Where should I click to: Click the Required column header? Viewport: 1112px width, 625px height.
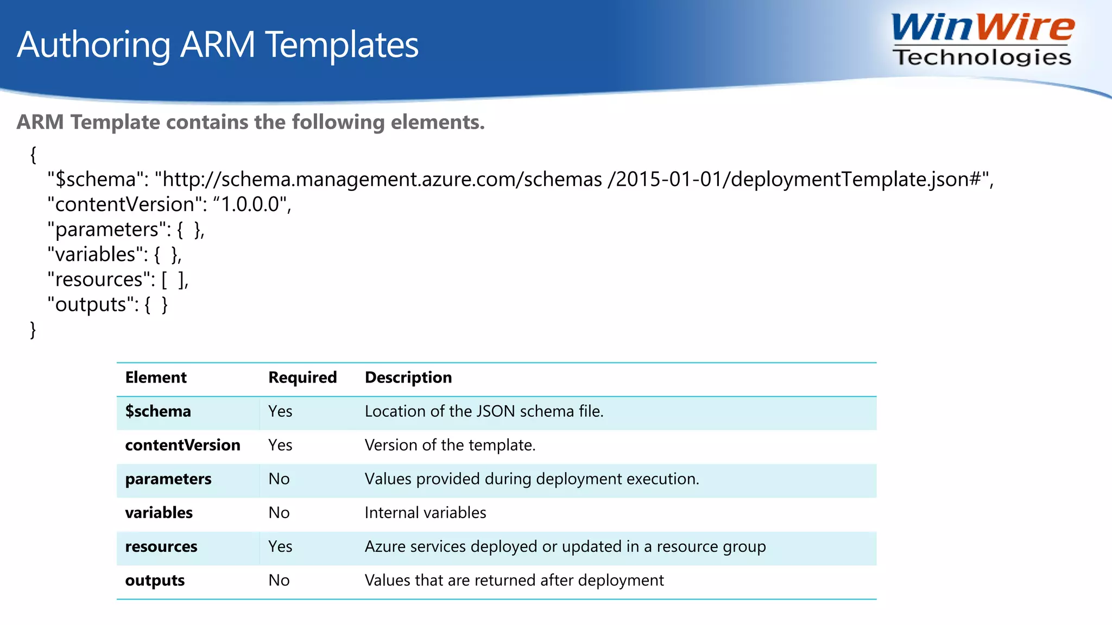click(302, 378)
